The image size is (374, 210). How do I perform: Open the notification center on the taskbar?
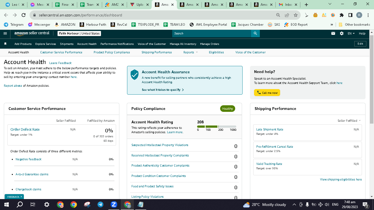tap(365, 205)
